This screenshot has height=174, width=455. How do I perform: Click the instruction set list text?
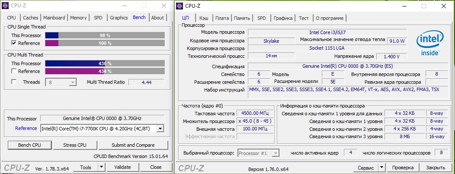point(344,90)
